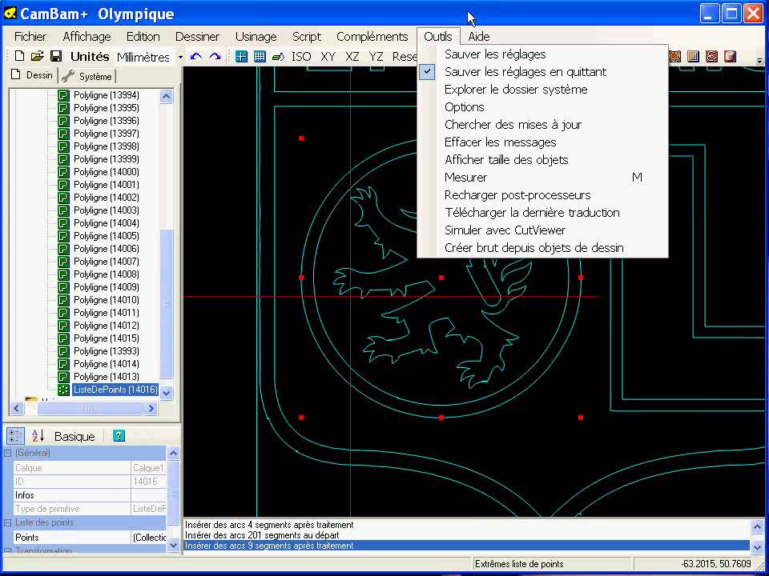The height and width of the screenshot is (576, 769).
Task: Click the icon of Polyligne (14000)
Action: coord(64,172)
